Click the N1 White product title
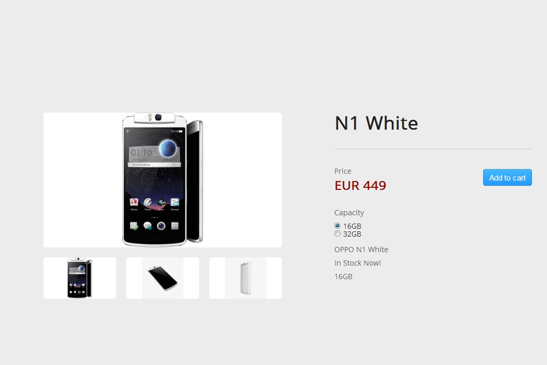This screenshot has width=547, height=365. (376, 123)
